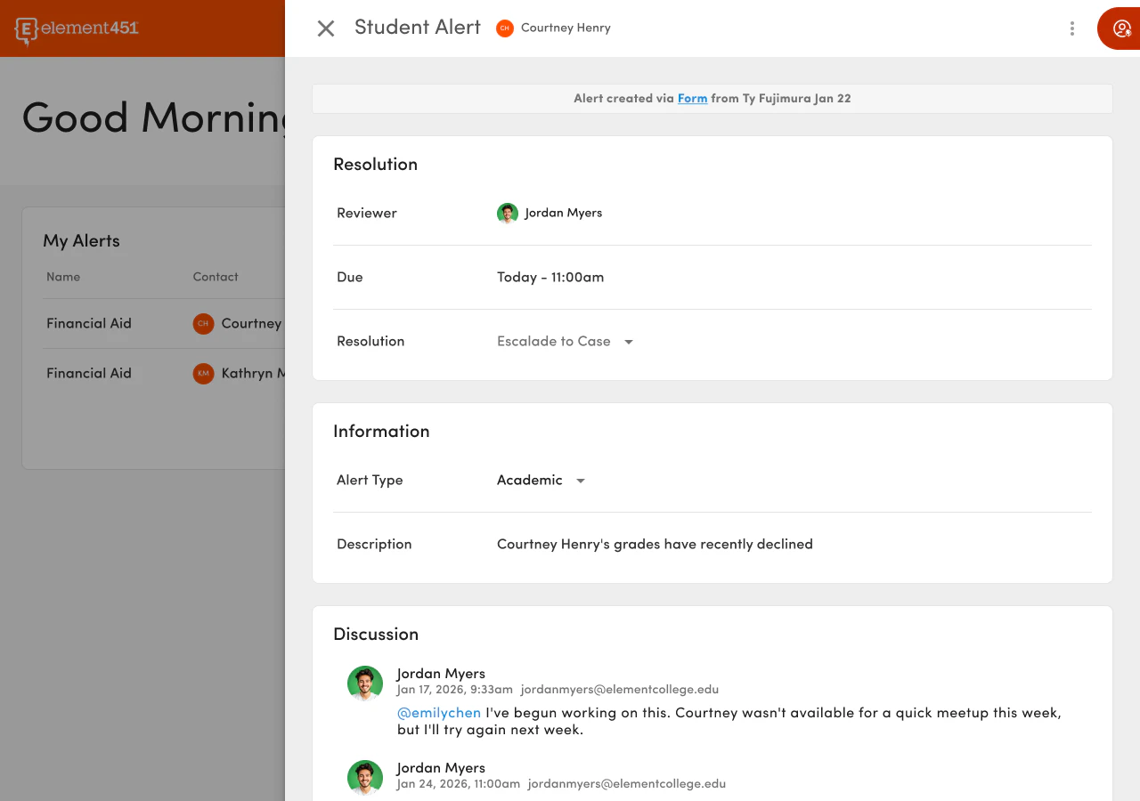Click the element451 logo
Viewport: 1140px width, 801px height.
pyautogui.click(x=77, y=29)
